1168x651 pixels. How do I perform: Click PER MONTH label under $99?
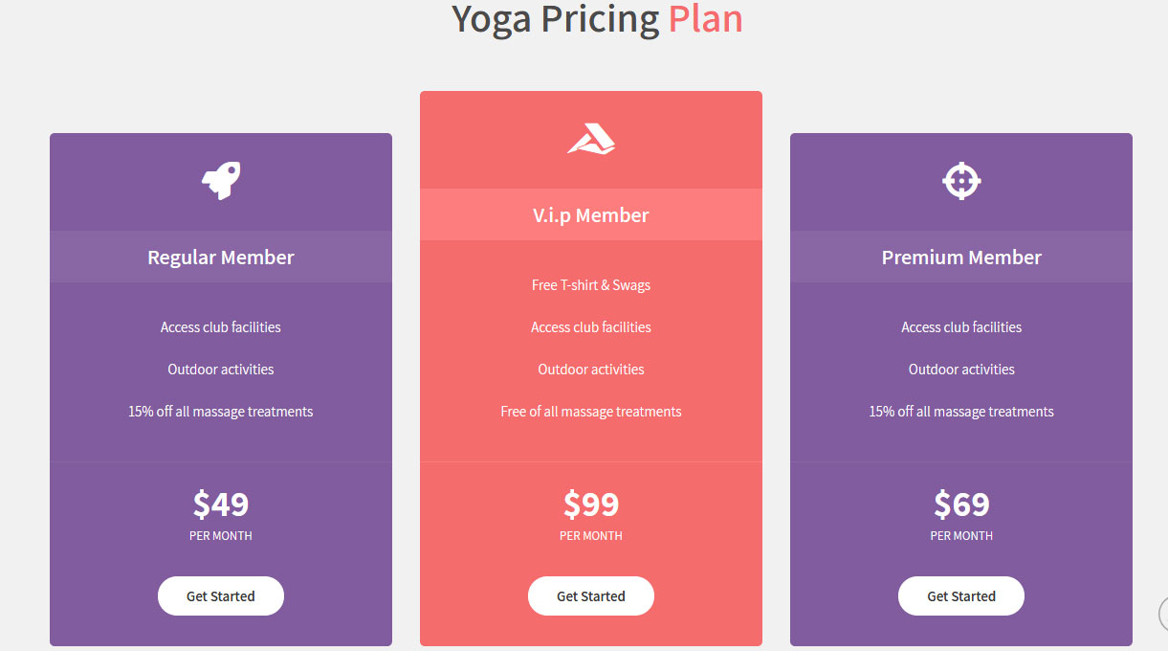click(591, 536)
